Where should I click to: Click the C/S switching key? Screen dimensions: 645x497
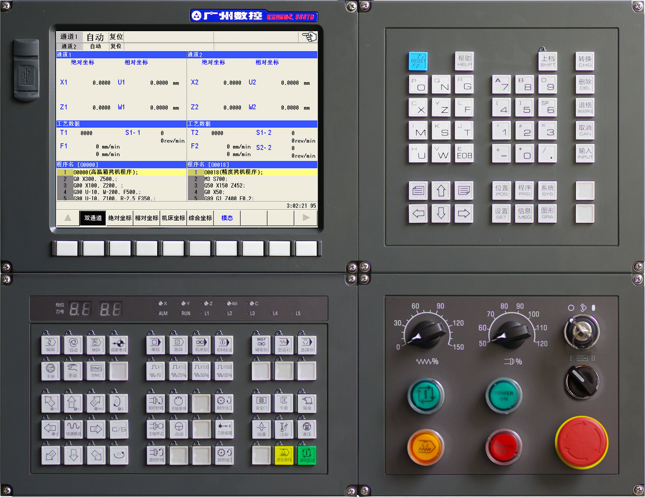(x=119, y=429)
